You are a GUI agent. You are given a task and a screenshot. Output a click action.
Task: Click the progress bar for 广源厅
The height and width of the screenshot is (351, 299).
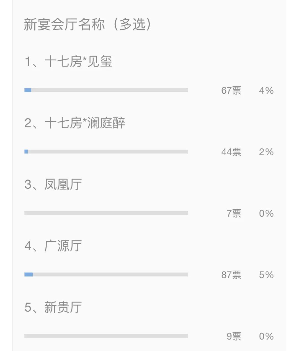(106, 275)
